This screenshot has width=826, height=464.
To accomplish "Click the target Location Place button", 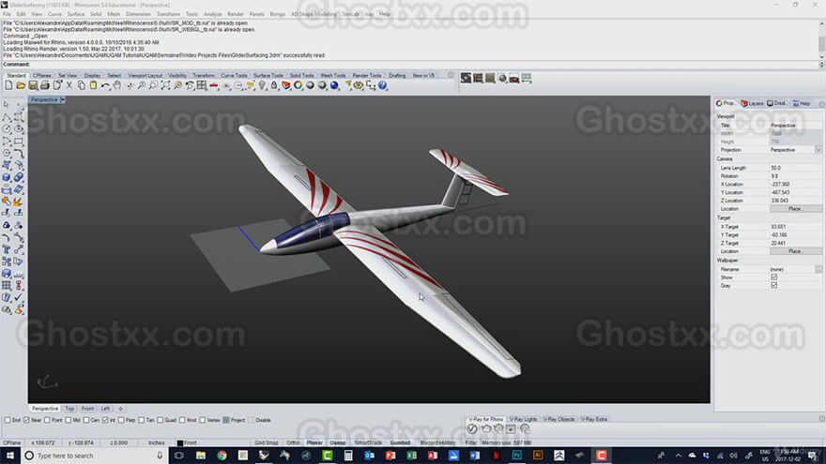I will [x=795, y=251].
